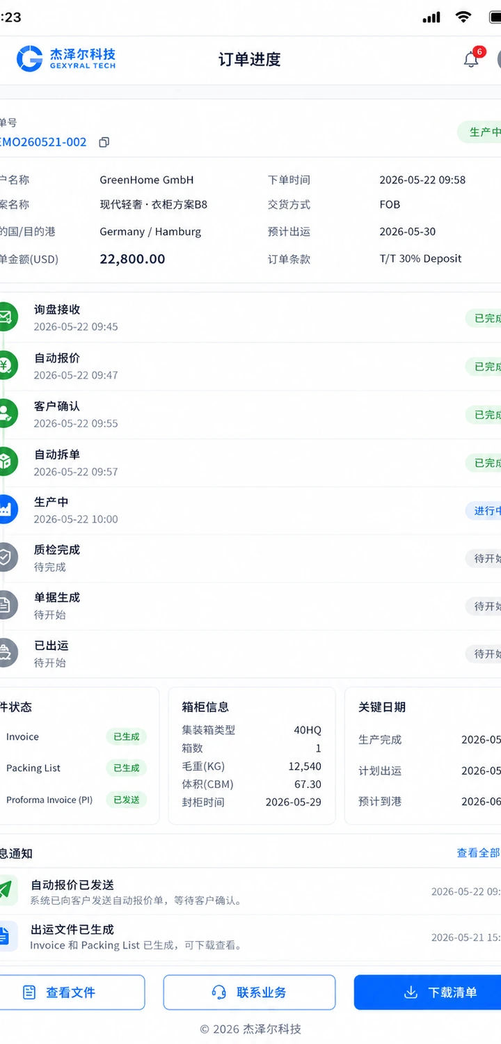Click the estimated shipment 2026-05-30

pos(408,232)
